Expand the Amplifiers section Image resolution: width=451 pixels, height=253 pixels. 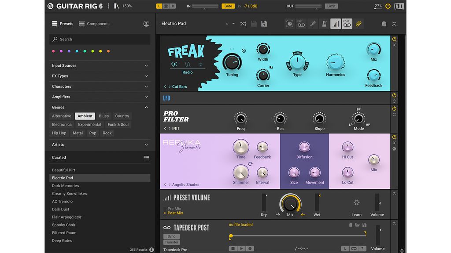(100, 97)
